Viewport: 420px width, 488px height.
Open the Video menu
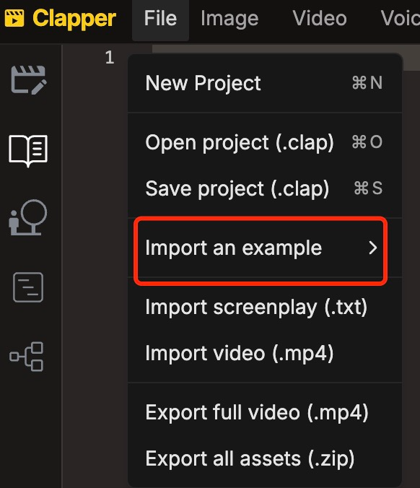(x=320, y=19)
